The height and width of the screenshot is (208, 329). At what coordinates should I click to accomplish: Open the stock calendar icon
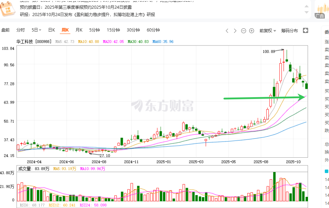click(x=8, y=9)
